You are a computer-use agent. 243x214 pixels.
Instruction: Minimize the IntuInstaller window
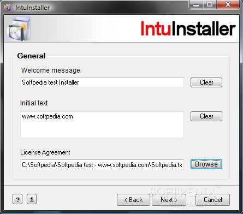pyautogui.click(x=196, y=5)
